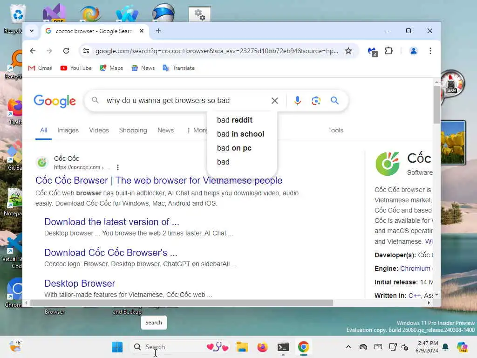Click the Google logo

55,101
